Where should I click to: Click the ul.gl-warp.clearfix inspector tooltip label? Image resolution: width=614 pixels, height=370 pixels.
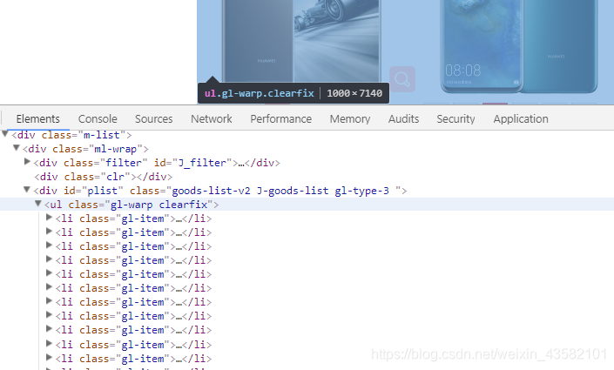tap(260, 93)
